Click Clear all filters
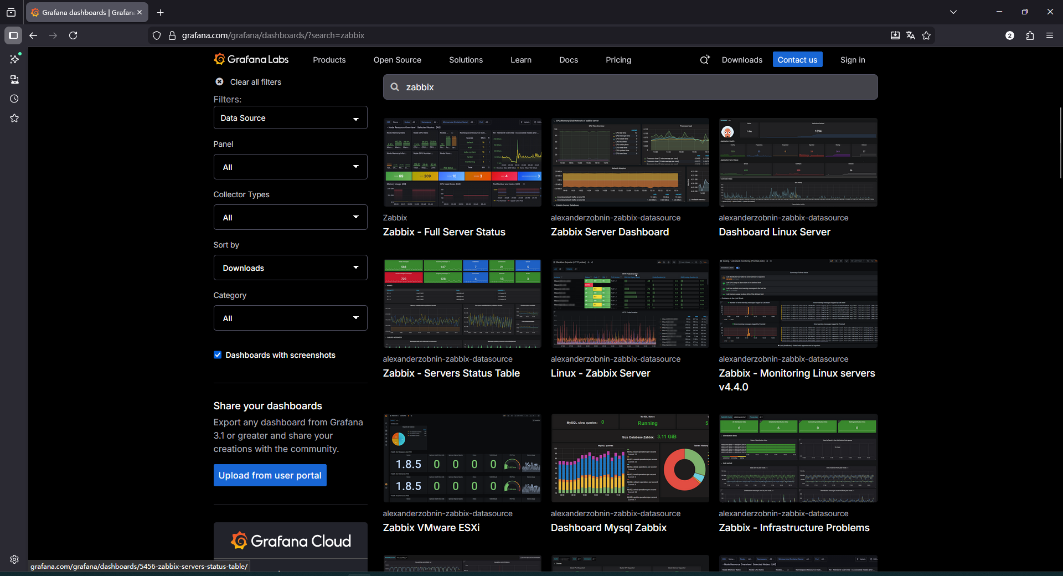Image resolution: width=1063 pixels, height=576 pixels. (x=255, y=81)
